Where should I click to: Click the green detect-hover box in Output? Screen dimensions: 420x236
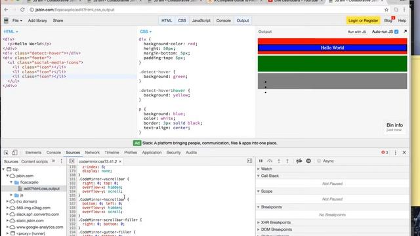pyautogui.click(x=333, y=64)
